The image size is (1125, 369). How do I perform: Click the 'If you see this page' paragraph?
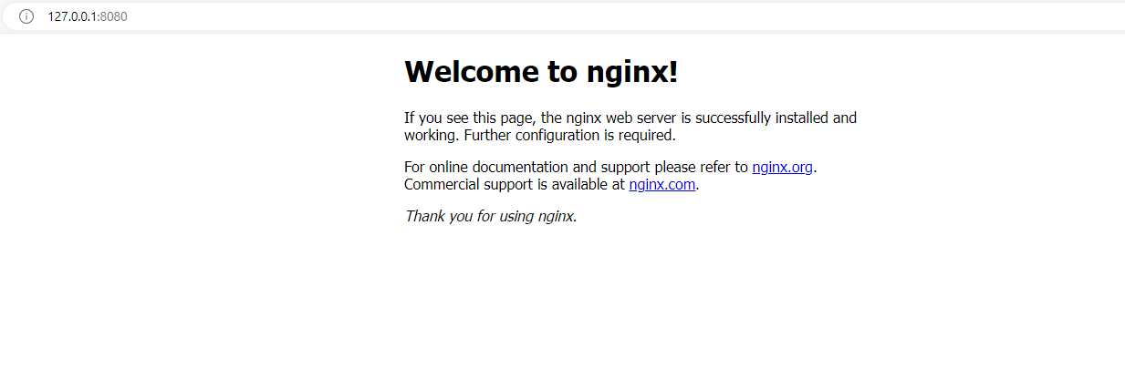coord(630,127)
